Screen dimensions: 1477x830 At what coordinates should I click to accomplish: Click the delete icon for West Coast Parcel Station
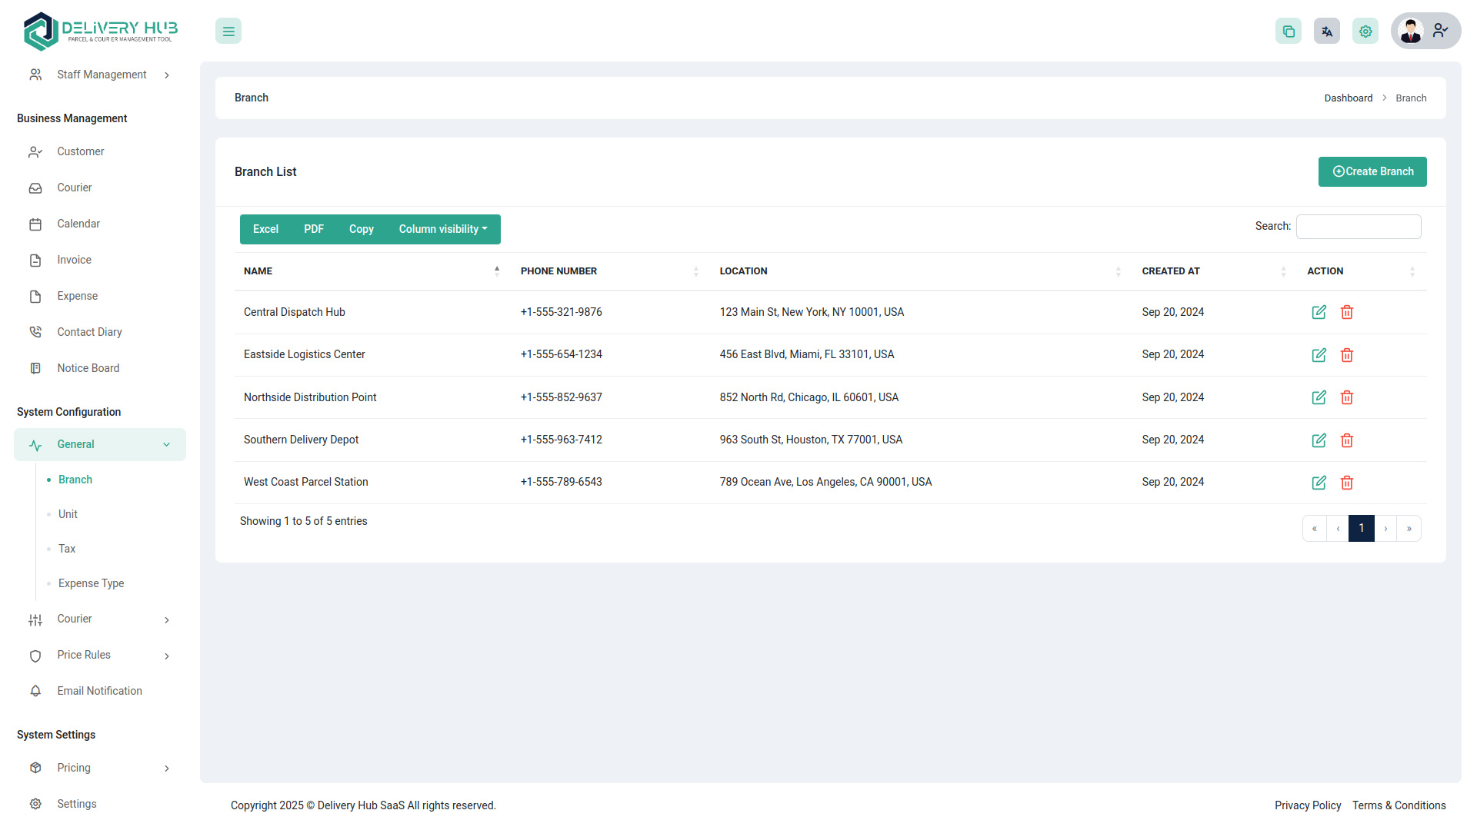click(1347, 483)
